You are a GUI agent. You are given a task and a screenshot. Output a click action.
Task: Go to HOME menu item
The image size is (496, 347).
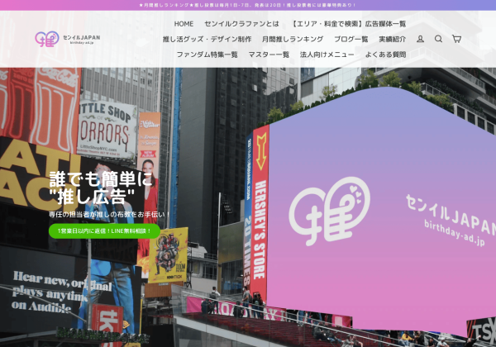pos(184,24)
